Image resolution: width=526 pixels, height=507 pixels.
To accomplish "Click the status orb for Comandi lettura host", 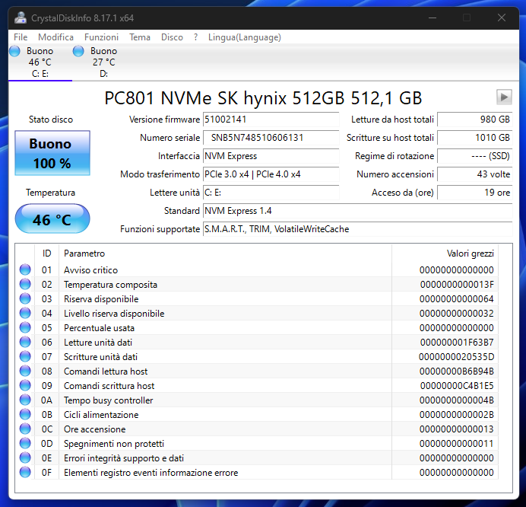I will tap(25, 371).
